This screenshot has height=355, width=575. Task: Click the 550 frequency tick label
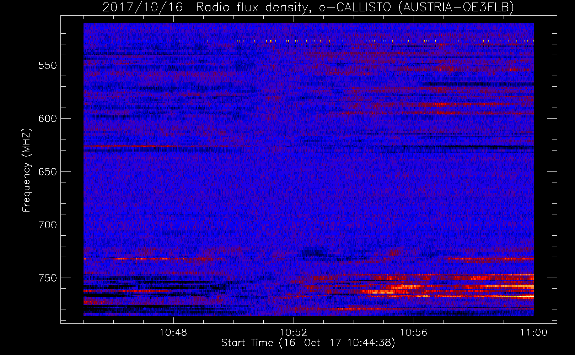48,65
